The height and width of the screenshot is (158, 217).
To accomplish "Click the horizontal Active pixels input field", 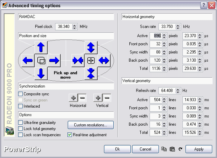I will pyautogui.click(x=155, y=36).
